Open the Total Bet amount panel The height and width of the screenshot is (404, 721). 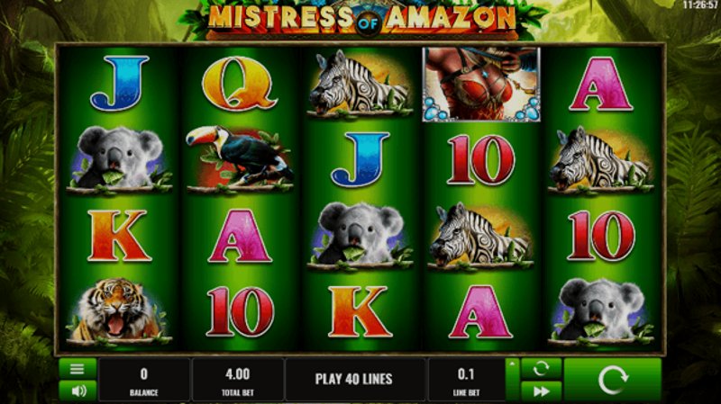point(238,380)
